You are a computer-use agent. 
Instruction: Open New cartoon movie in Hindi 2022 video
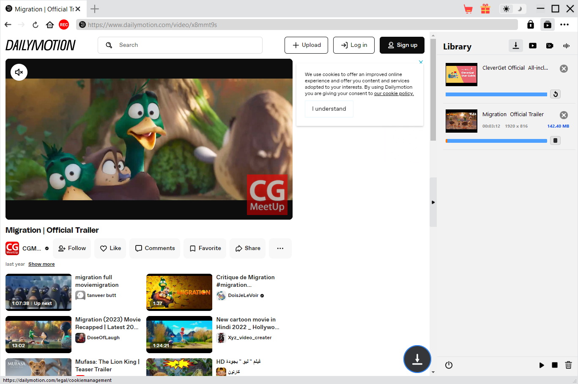179,335
